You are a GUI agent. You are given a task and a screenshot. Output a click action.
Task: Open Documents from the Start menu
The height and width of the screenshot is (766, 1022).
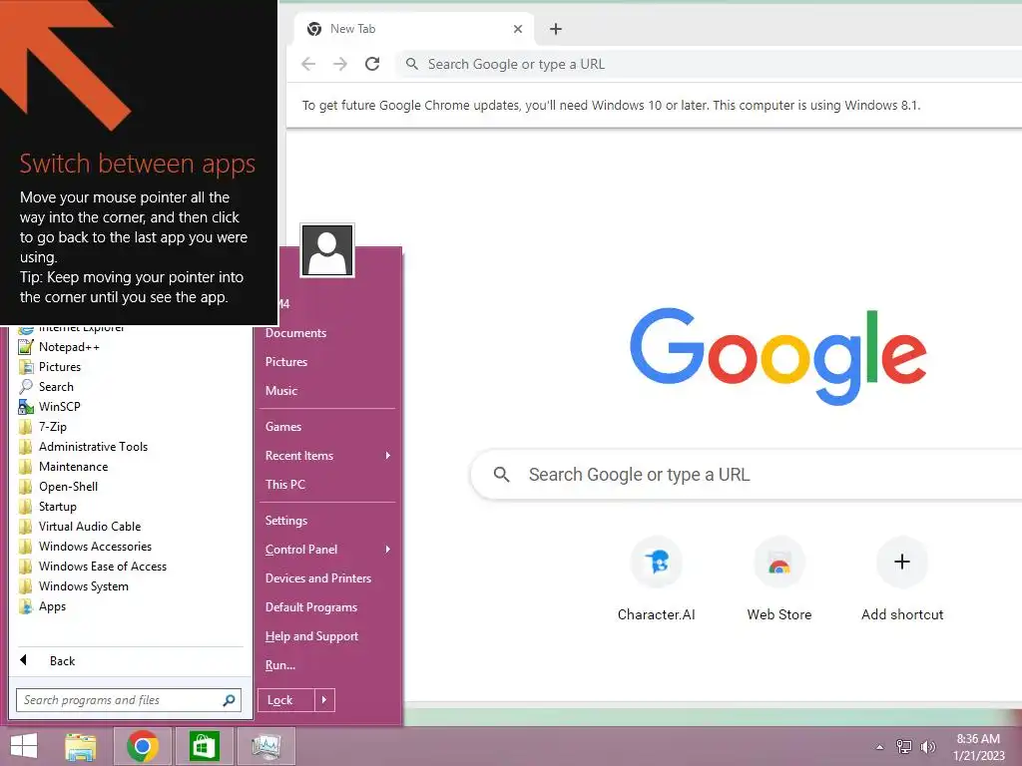click(295, 333)
